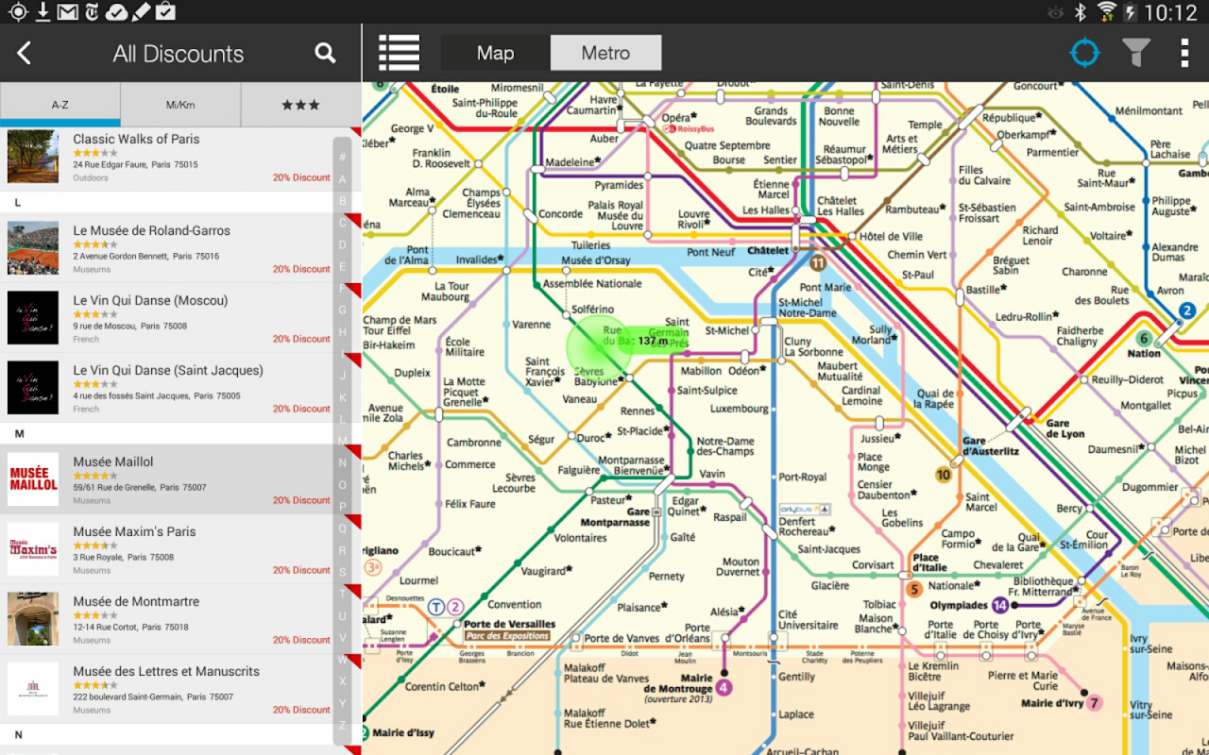
Task: Sort list by star rating
Action: pyautogui.click(x=300, y=105)
